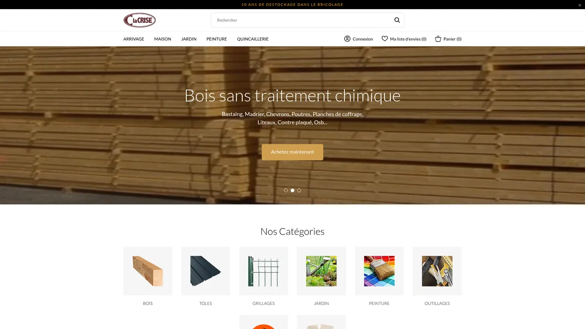Viewport: 585px width, 329px height.
Task: Open the Panier basket icon
Action: pos(438,39)
